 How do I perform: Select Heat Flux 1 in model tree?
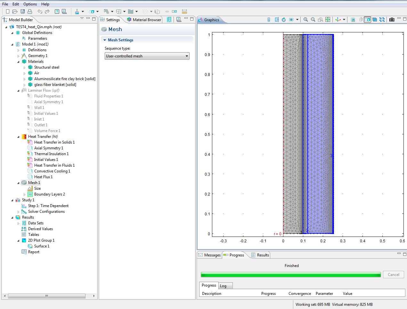[43, 177]
